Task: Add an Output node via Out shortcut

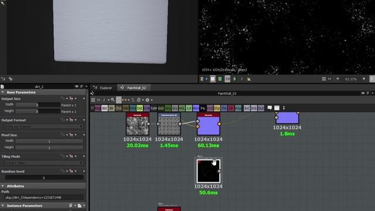Action: point(261,108)
